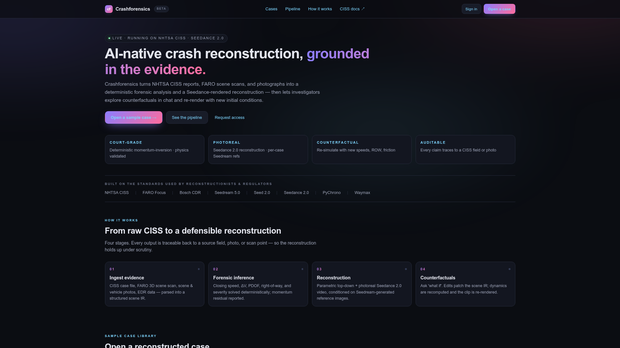This screenshot has width=620, height=348.
Task: Click Request access link
Action: pos(230,118)
